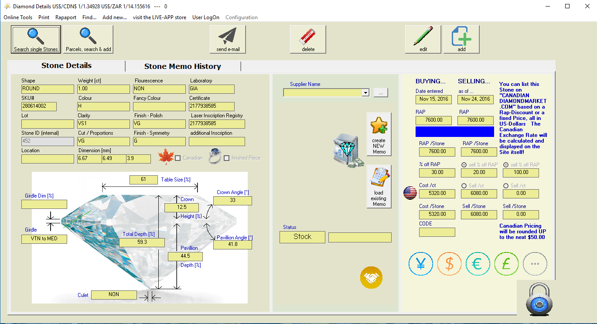Click the Date entered field Nov 15, 2016
This screenshot has width=597, height=324.
(433, 99)
